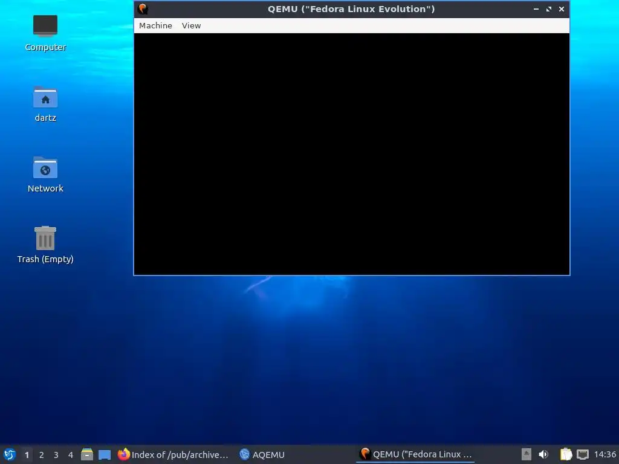Maximize the QEMU window

(x=549, y=8)
